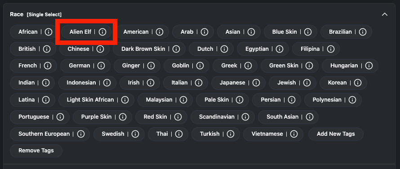View Scandinavian tag info icon
The width and height of the screenshot is (400, 169).
[245, 117]
